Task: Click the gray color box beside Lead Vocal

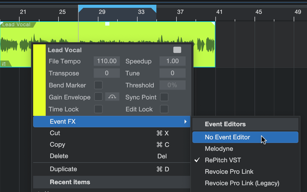Action: pos(177,50)
